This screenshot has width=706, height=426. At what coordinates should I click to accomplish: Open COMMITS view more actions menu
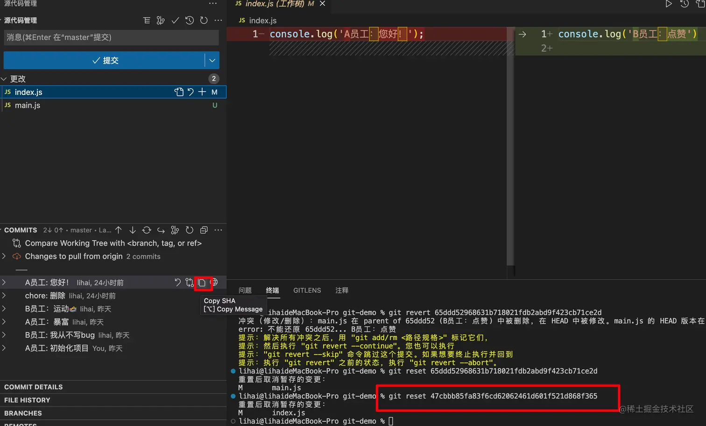[x=218, y=230]
